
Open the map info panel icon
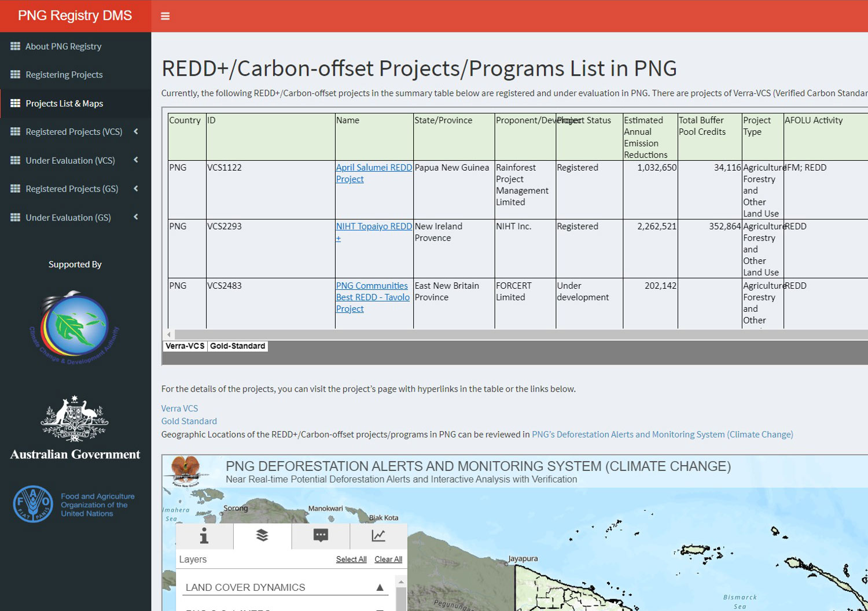[x=204, y=536]
